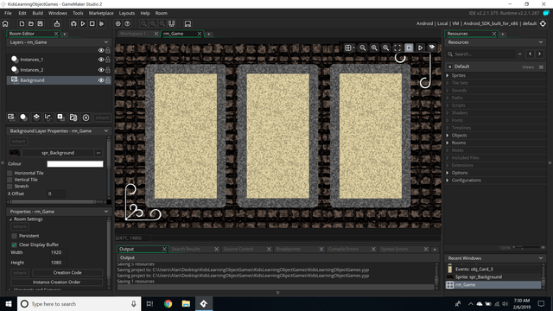The height and width of the screenshot is (311, 553).
Task: Click spr_Background sprite selection button
Action: pyautogui.click(x=58, y=153)
